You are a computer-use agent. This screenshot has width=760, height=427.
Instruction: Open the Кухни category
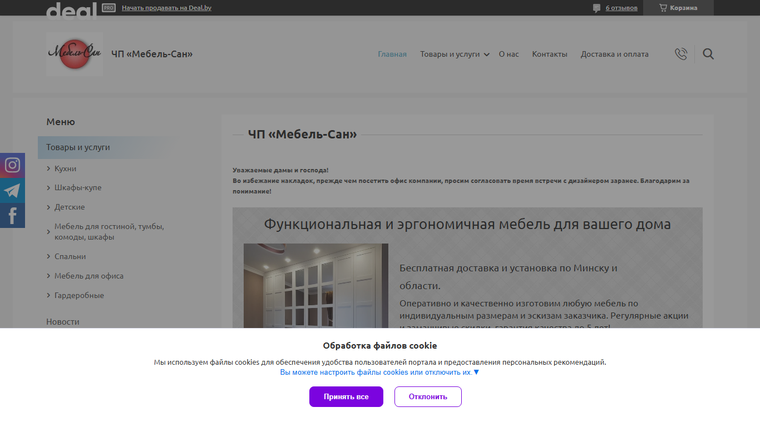[x=65, y=168]
